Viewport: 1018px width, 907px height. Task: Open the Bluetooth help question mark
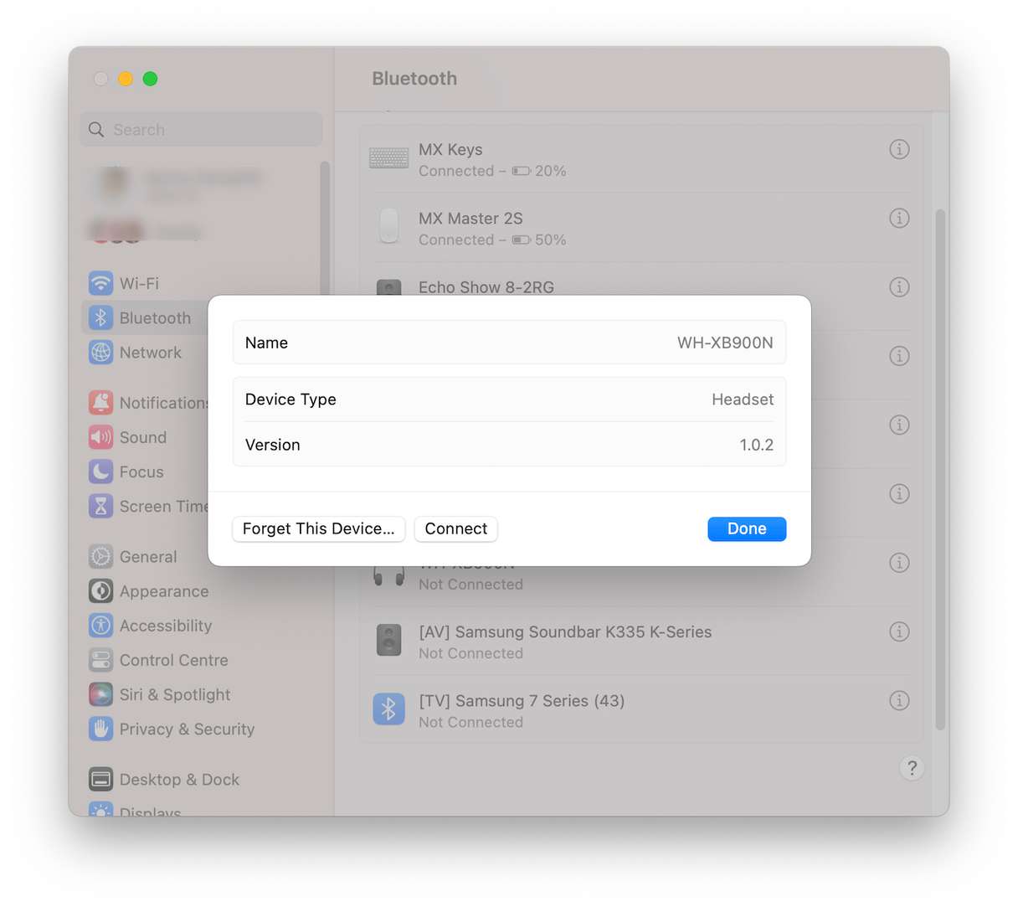point(912,768)
